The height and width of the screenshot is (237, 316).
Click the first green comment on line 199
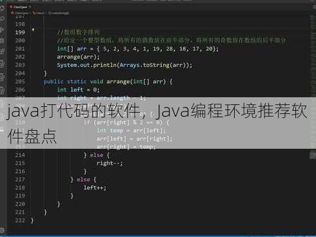pyautogui.click(x=79, y=32)
